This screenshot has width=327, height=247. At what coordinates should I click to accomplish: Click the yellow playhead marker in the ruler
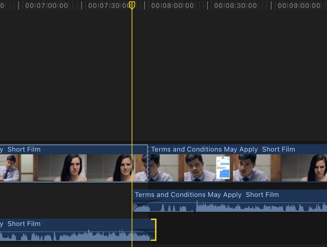click(132, 5)
